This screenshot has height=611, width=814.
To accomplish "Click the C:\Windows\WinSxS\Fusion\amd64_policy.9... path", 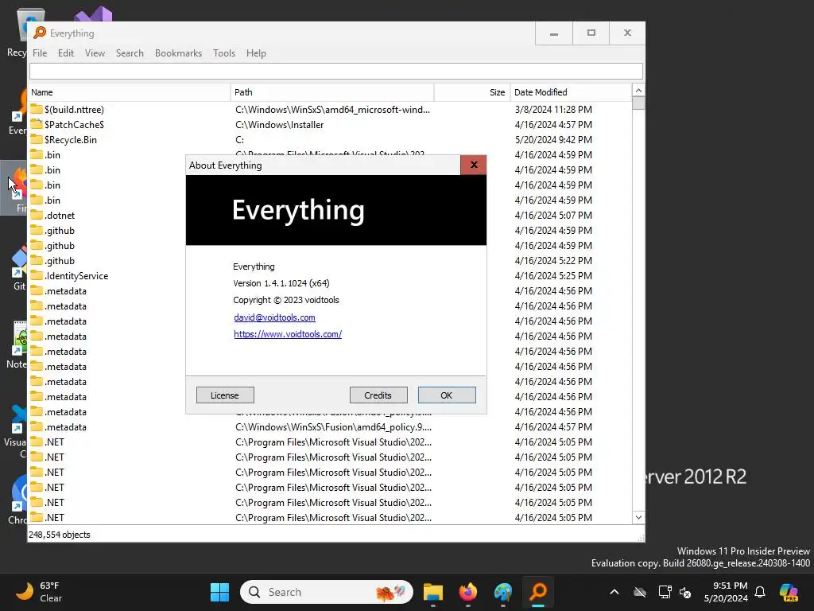I will pyautogui.click(x=333, y=427).
